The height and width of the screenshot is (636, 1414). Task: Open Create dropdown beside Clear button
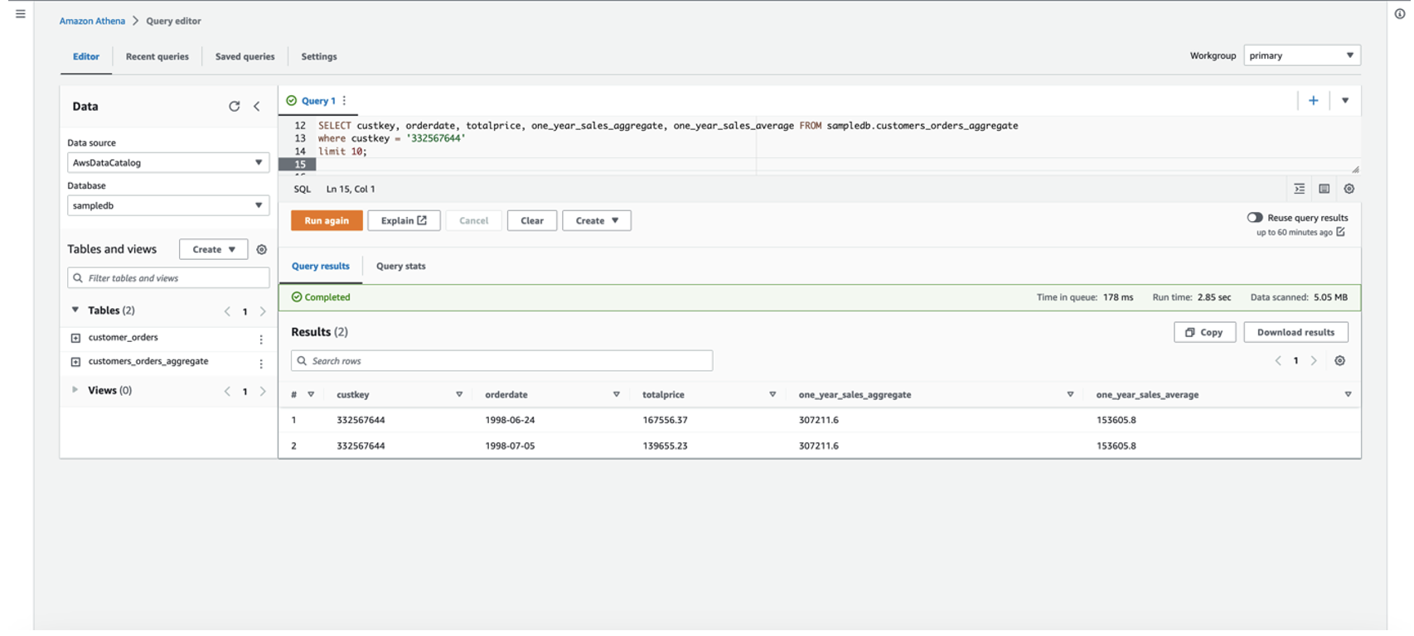(597, 220)
